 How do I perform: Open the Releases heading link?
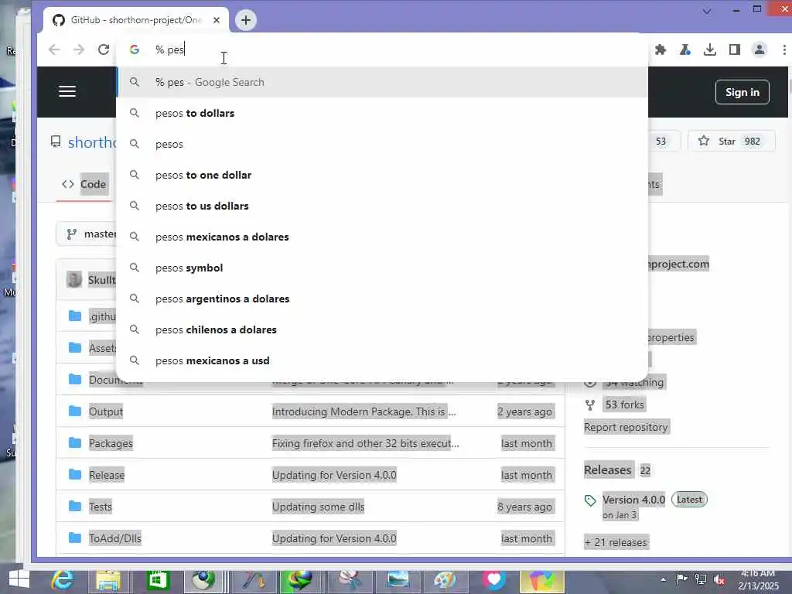[608, 470]
